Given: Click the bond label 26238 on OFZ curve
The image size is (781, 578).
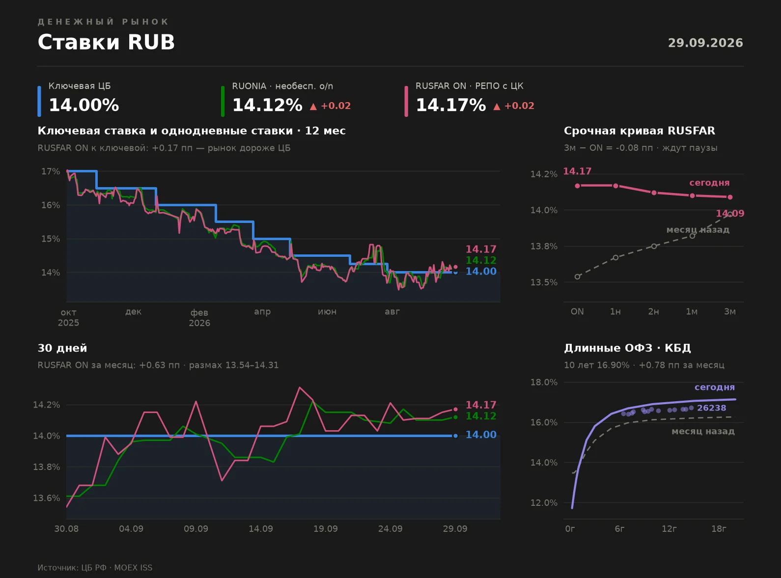Looking at the screenshot, I should point(711,408).
